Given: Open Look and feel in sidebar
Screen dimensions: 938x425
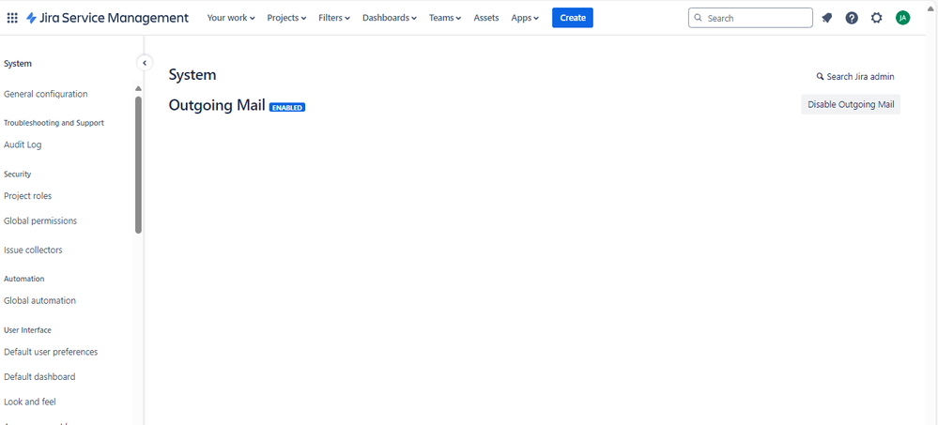Looking at the screenshot, I should pyautogui.click(x=30, y=402).
